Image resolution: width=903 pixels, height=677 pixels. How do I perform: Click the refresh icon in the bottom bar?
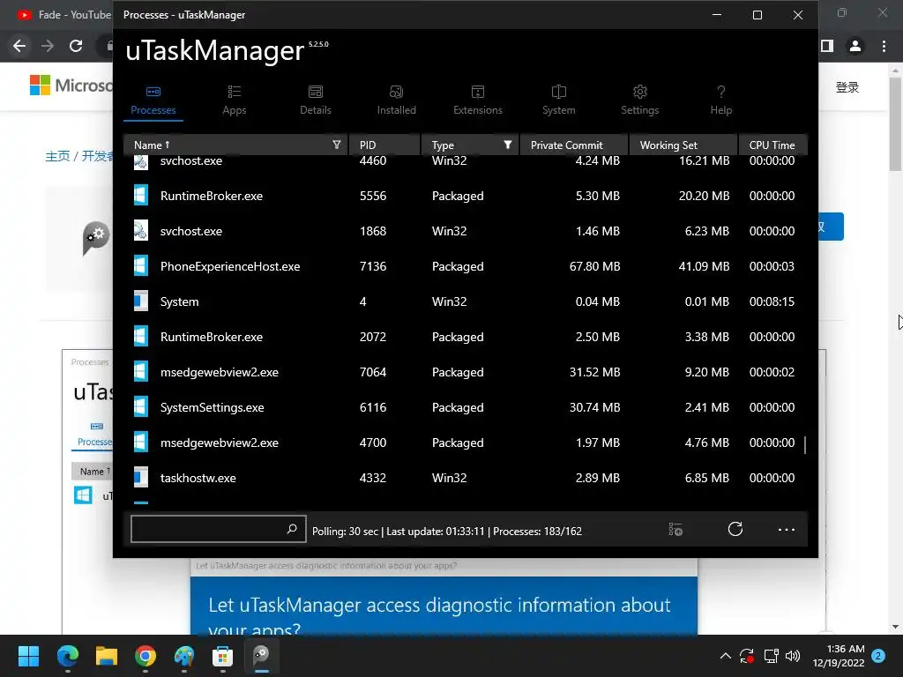coord(735,529)
